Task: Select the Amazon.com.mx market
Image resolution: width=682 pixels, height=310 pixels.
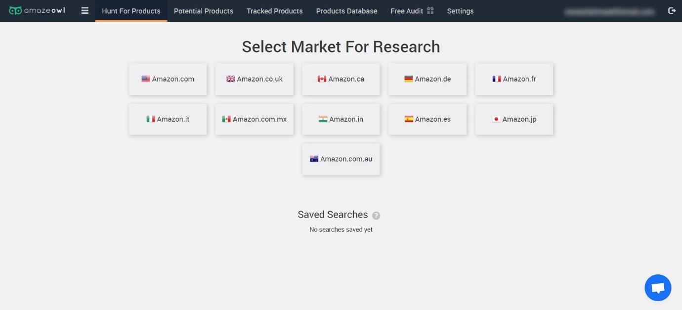Action: (255, 119)
